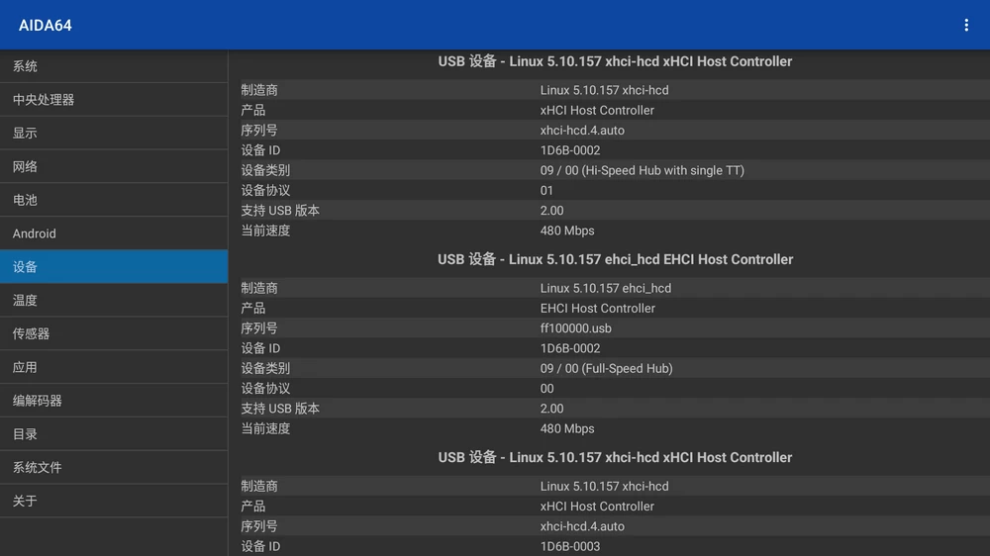This screenshot has width=990, height=556.
Task: Select the ff100000.usb serial number row
Action: pyautogui.click(x=609, y=328)
